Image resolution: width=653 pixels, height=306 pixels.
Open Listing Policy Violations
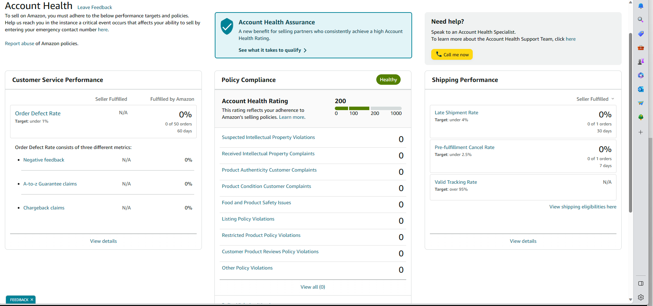tap(248, 219)
